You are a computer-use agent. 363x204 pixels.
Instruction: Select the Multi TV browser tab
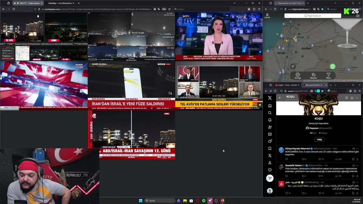coord(28,3)
